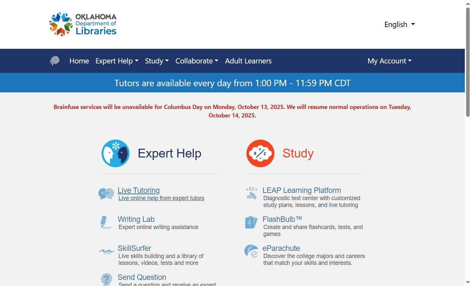471x286 pixels.
Task: Open the Writing Lab link
Action: [136, 219]
